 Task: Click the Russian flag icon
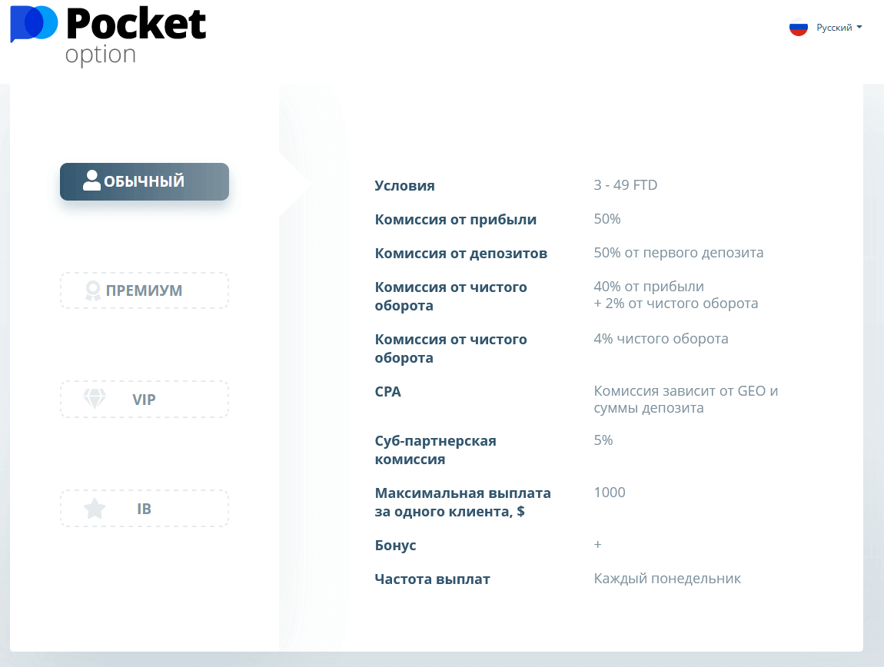799,28
